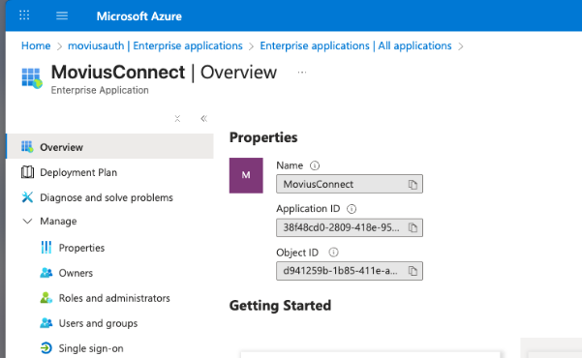Click the Users and groups icon
The image size is (582, 358).
pos(46,323)
